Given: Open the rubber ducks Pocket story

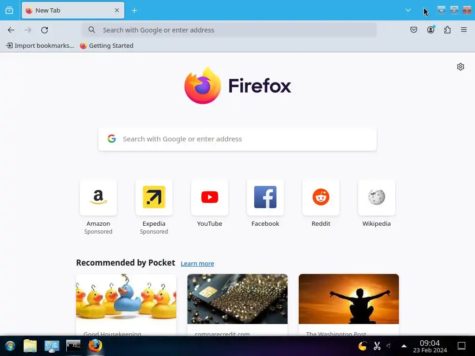Looking at the screenshot, I should click(126, 305).
